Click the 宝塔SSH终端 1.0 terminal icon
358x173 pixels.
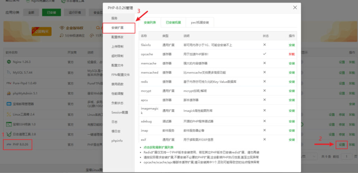(9, 124)
